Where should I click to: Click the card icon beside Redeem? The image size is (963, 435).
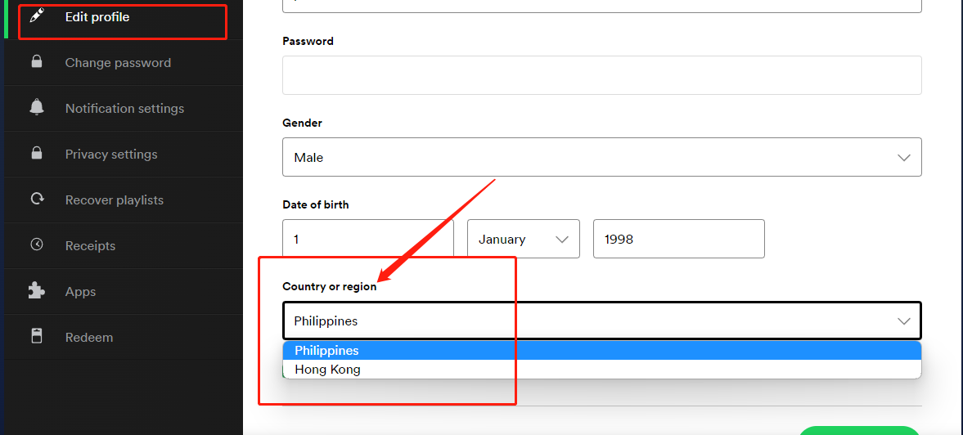(37, 337)
